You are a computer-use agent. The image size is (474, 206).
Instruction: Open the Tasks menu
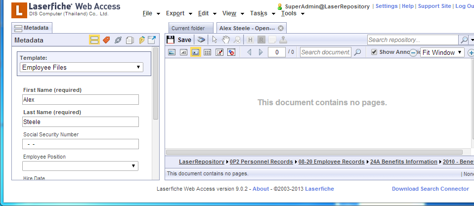click(262, 13)
